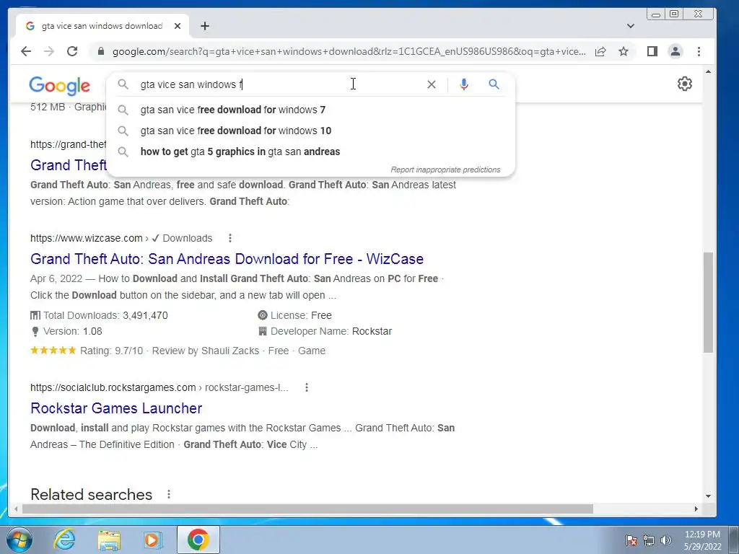This screenshot has width=739, height=554.
Task: Expand the tab search chevron
Action: tap(631, 26)
